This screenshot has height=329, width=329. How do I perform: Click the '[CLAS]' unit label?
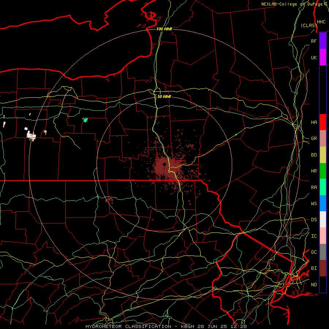309,25
